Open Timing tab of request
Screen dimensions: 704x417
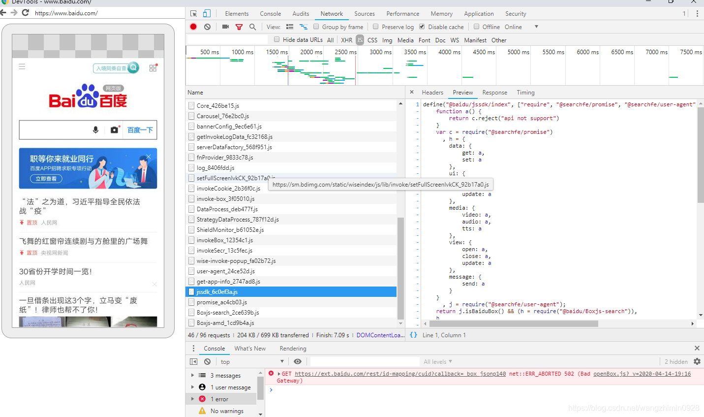tap(525, 92)
